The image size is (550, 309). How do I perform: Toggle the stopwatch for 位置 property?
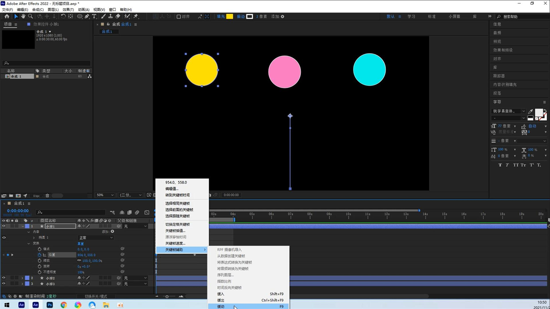click(x=39, y=255)
